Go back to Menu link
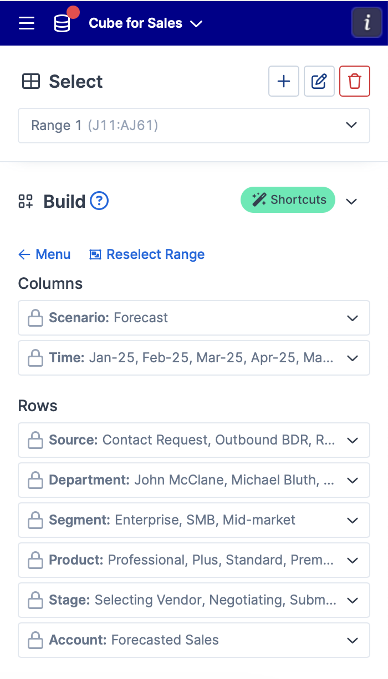Viewport: 388px width, 679px height. [x=44, y=254]
